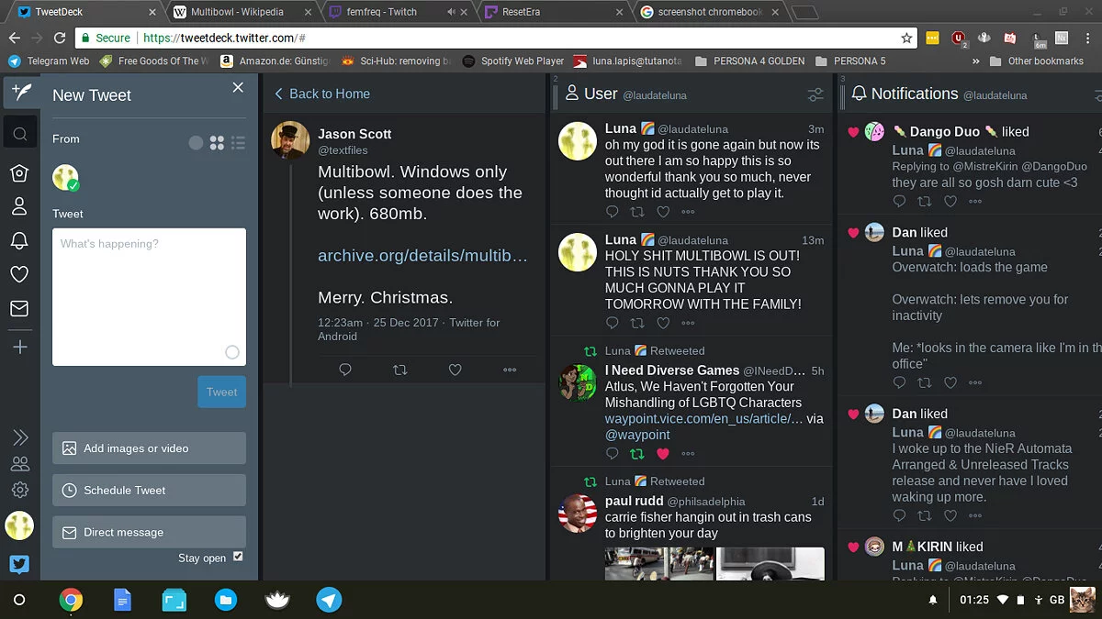This screenshot has width=1102, height=619.
Task: Switch From accounts to list view
Action: point(238,143)
